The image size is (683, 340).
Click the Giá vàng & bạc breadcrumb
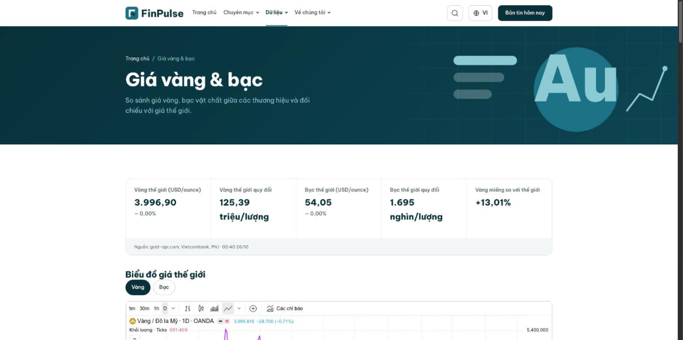point(176,59)
